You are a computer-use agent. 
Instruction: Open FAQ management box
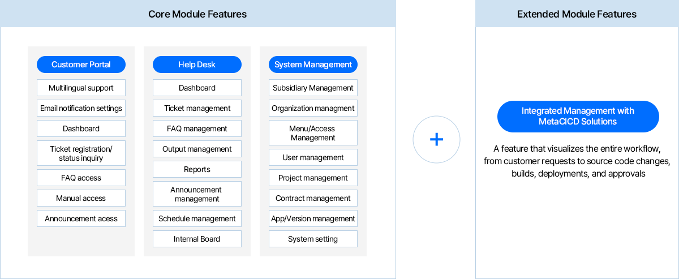tap(197, 128)
